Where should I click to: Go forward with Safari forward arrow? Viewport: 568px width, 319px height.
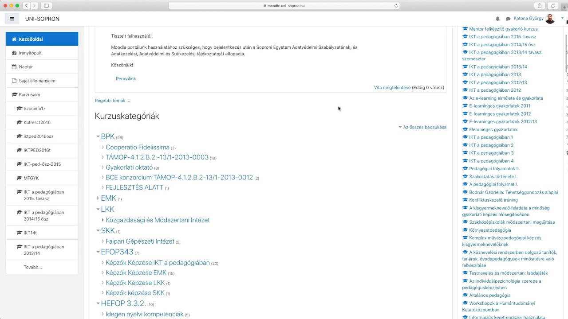coord(34,6)
